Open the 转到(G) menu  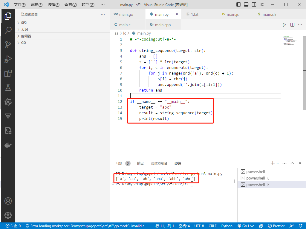88,4
